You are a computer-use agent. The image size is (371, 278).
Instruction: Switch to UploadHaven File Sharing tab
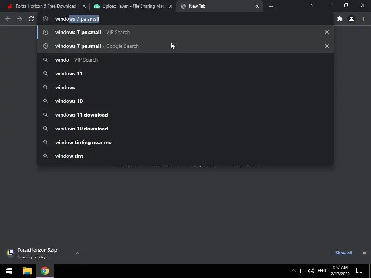click(133, 6)
